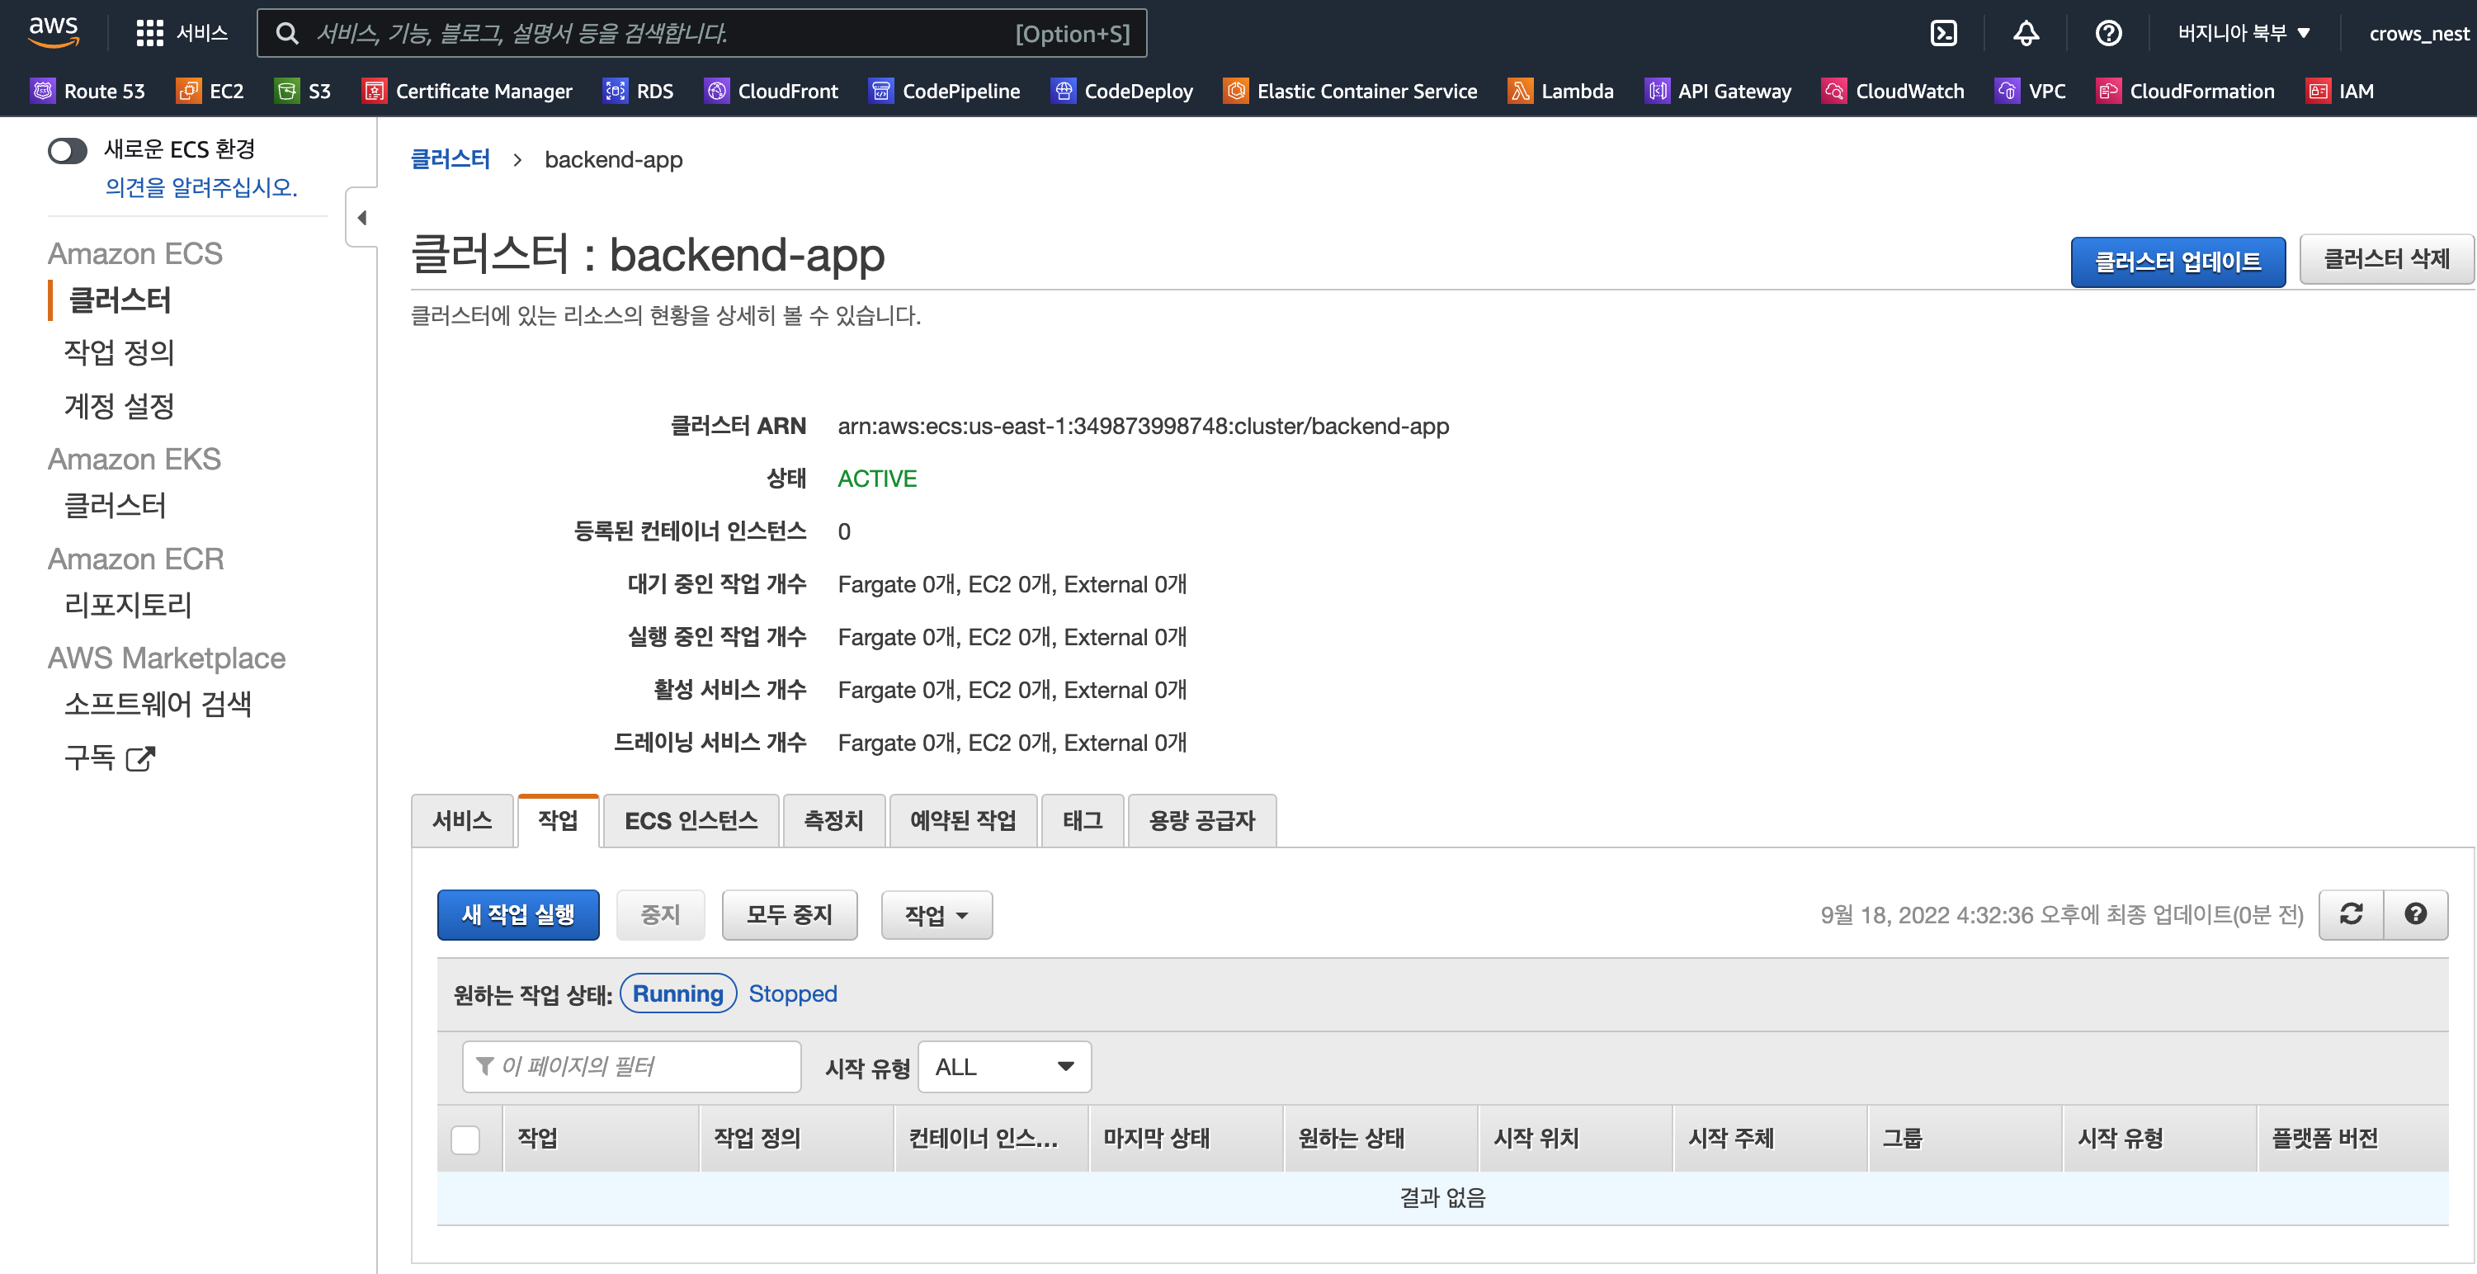Open IAM shortcut

(x=2341, y=92)
